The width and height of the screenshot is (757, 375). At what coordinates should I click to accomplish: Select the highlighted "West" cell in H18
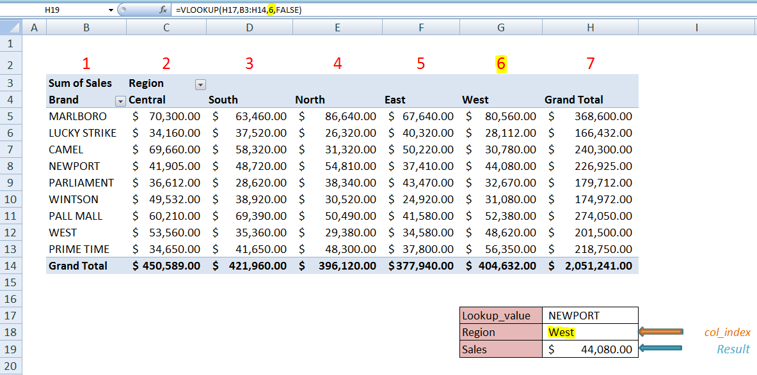(591, 332)
